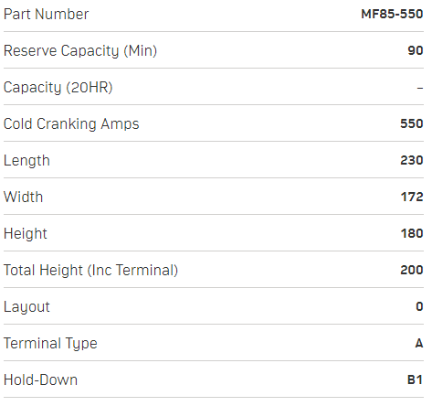Select the layout value 0

click(x=419, y=306)
